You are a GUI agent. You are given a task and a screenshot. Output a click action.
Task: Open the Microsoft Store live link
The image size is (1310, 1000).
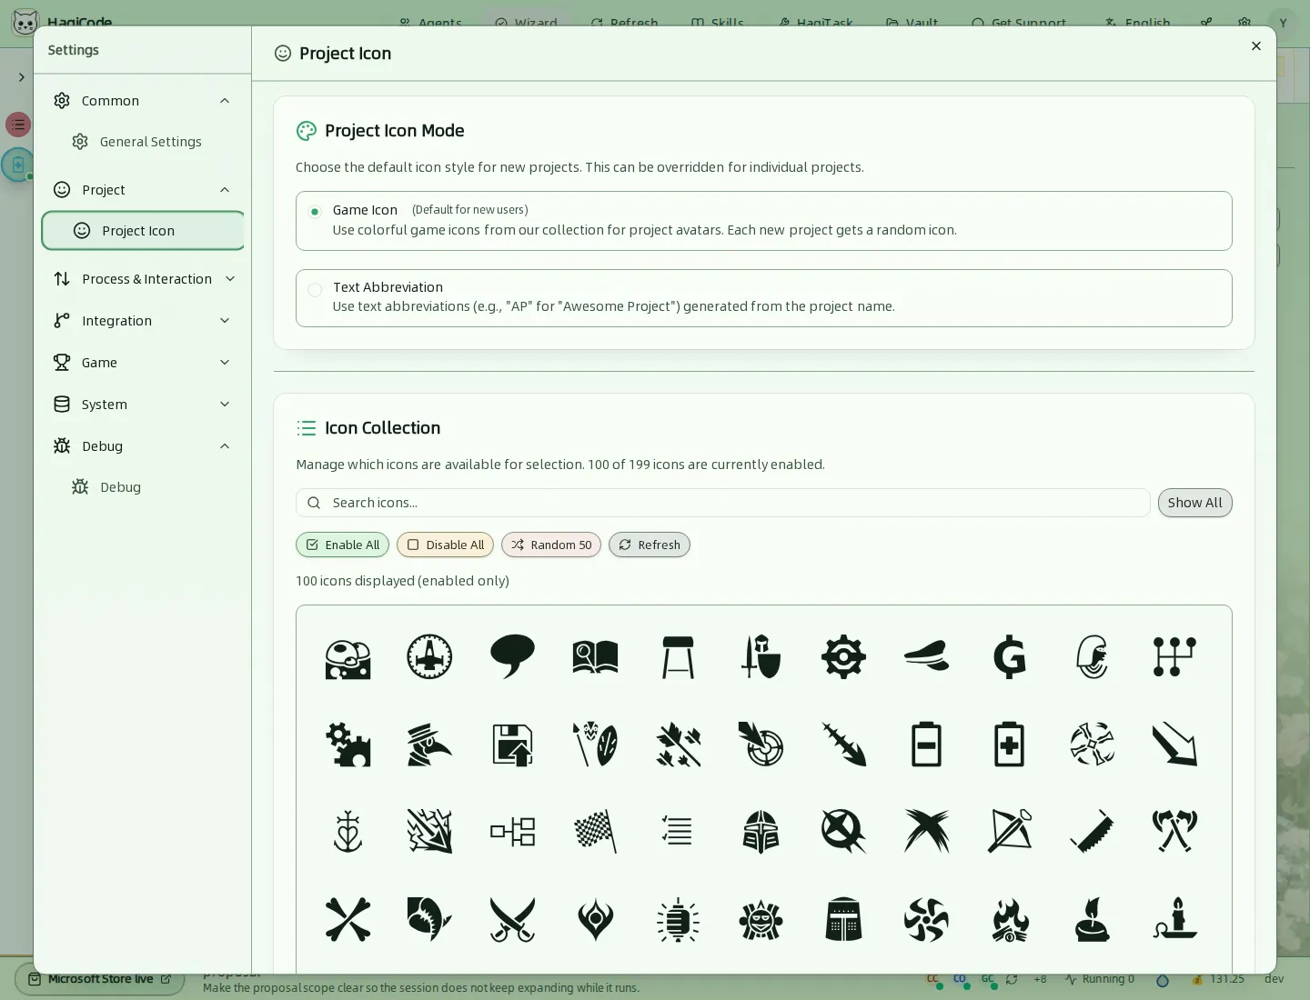[100, 979]
